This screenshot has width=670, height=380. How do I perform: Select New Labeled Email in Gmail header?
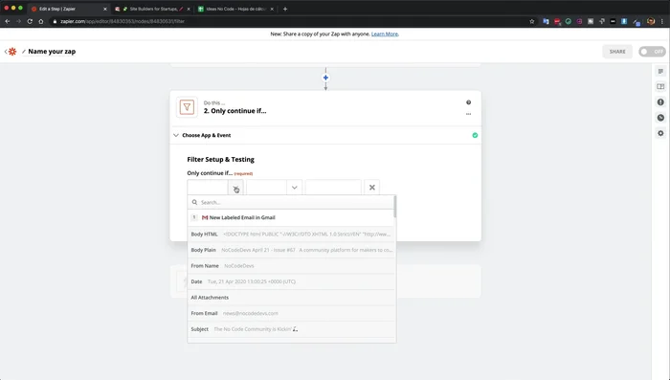(291, 217)
